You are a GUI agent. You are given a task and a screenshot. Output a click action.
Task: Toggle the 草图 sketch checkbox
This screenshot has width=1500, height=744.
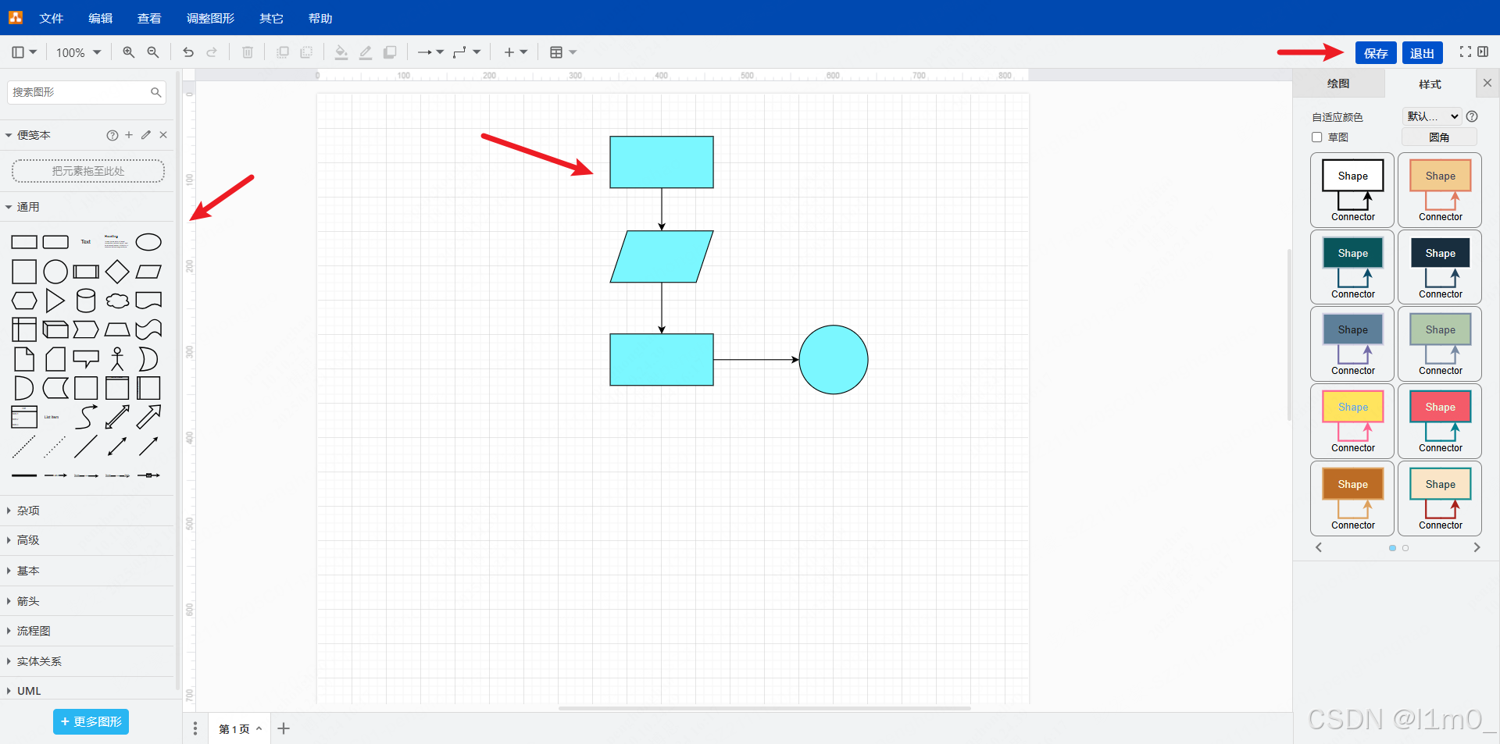(x=1317, y=137)
